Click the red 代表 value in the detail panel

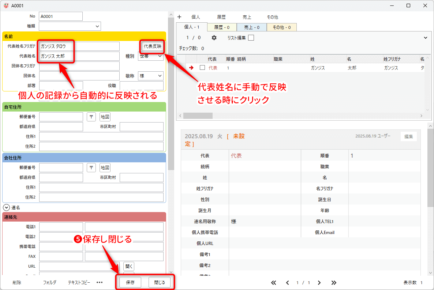(x=236, y=156)
